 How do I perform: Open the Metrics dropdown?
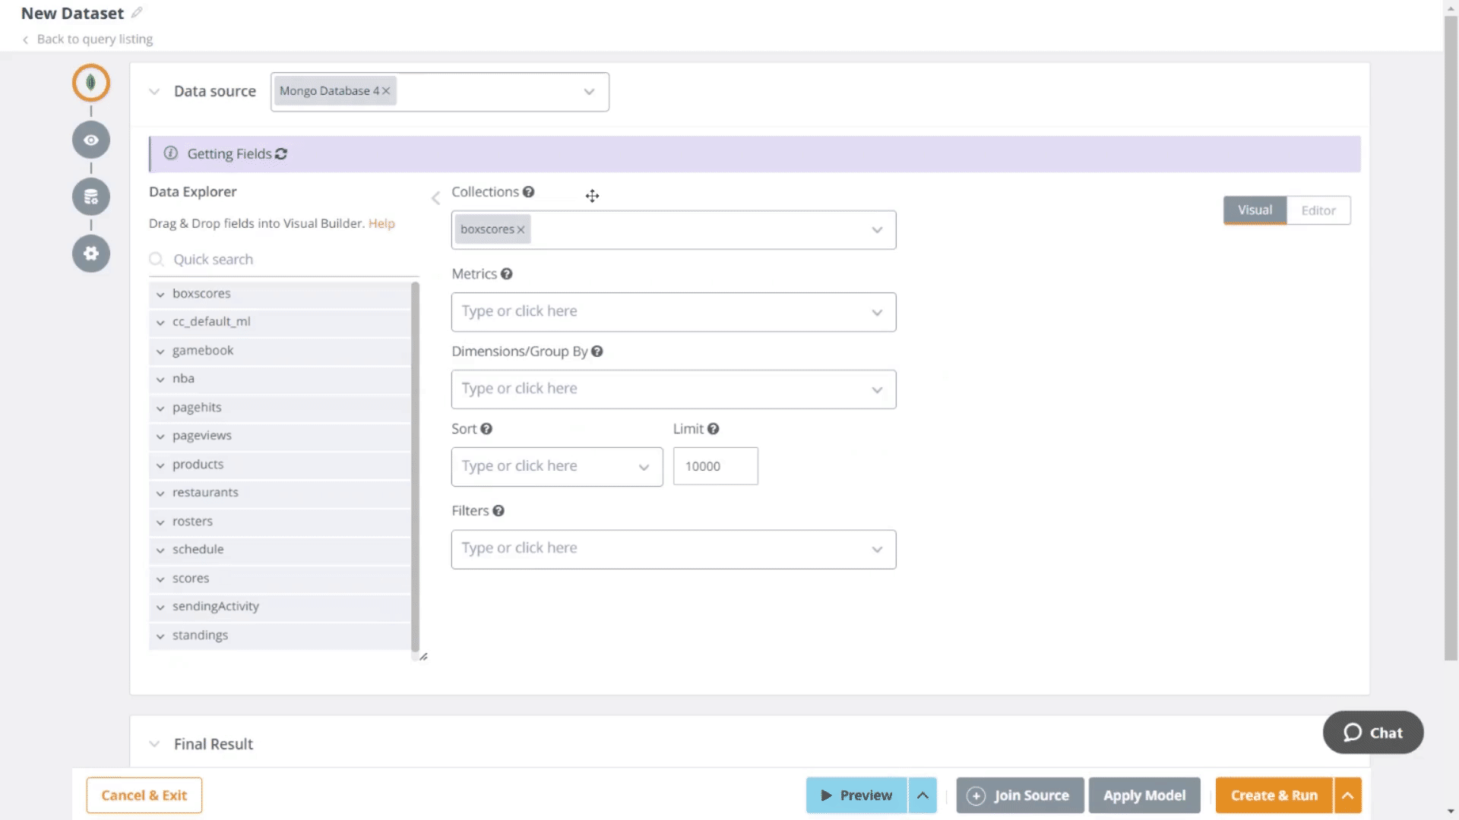673,312
